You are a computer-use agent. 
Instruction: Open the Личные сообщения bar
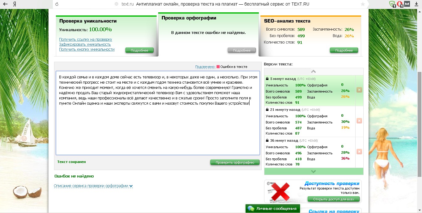(273, 209)
